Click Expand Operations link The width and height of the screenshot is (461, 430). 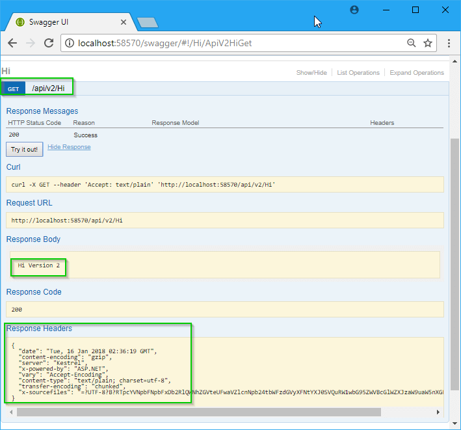click(417, 73)
